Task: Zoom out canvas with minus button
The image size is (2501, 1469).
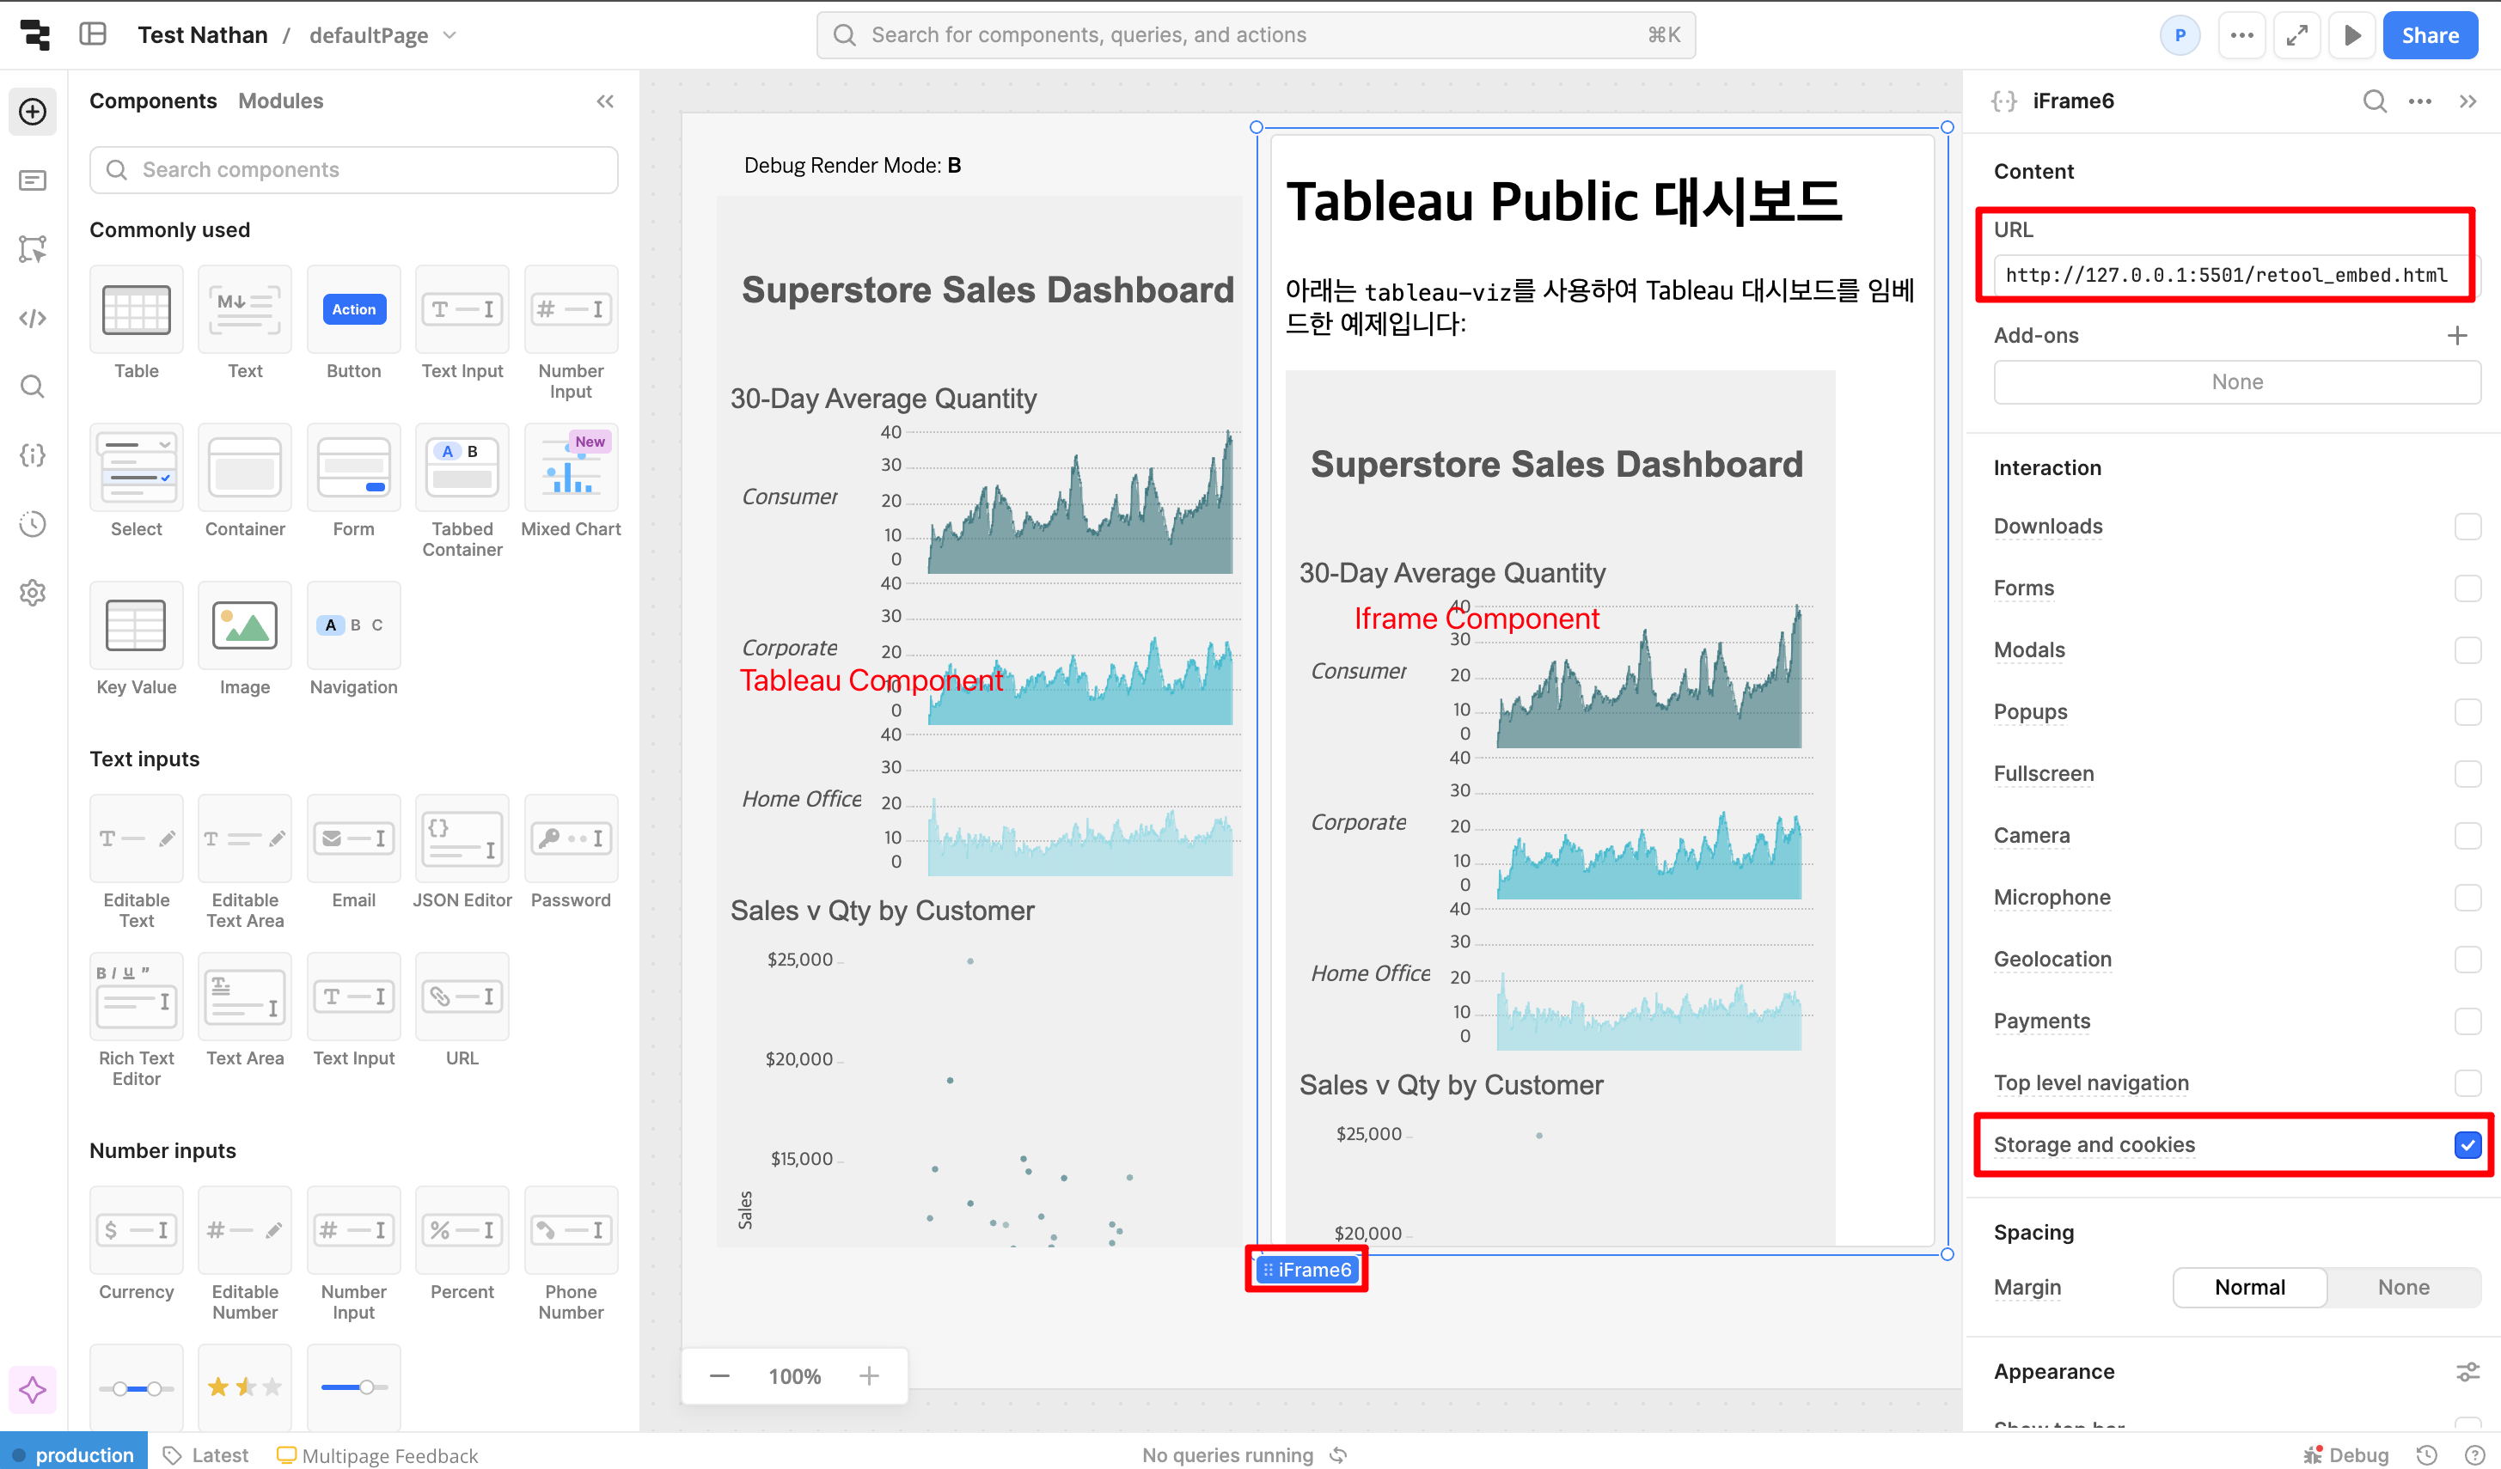Action: pyautogui.click(x=719, y=1377)
